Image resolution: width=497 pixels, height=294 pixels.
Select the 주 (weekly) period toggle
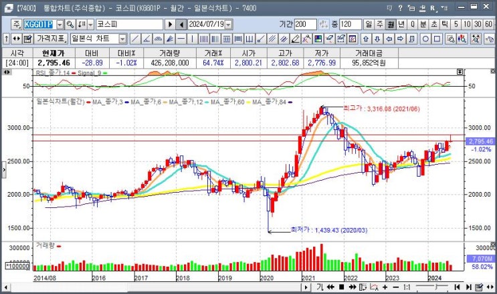pyautogui.click(x=379, y=24)
